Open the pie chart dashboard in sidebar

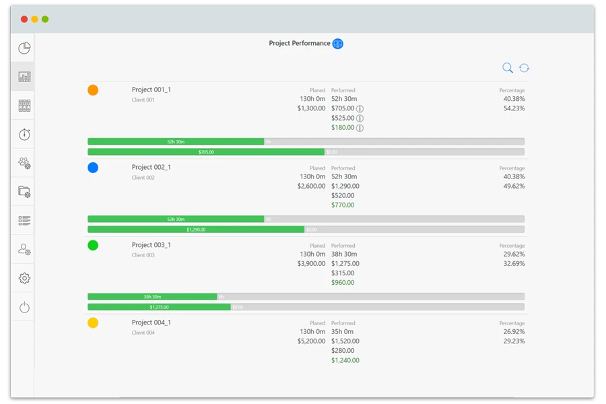pyautogui.click(x=24, y=48)
